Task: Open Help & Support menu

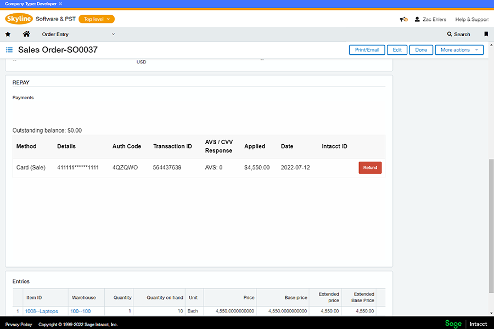Action: coord(471,19)
